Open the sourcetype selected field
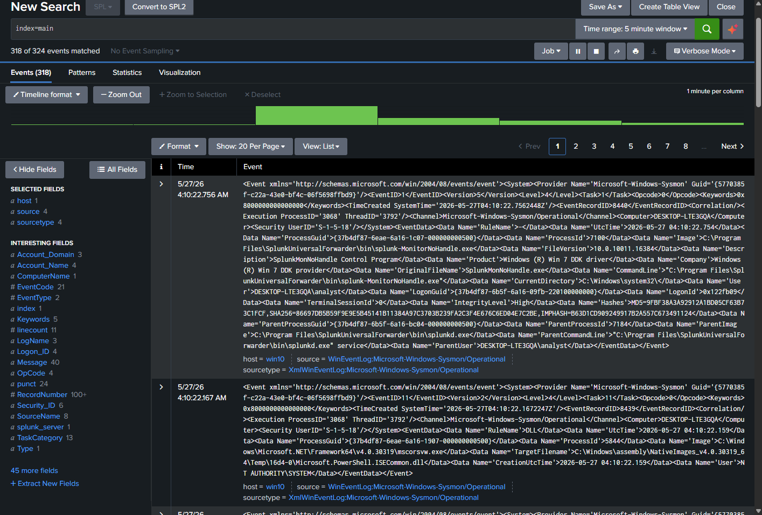The height and width of the screenshot is (515, 762). point(36,222)
